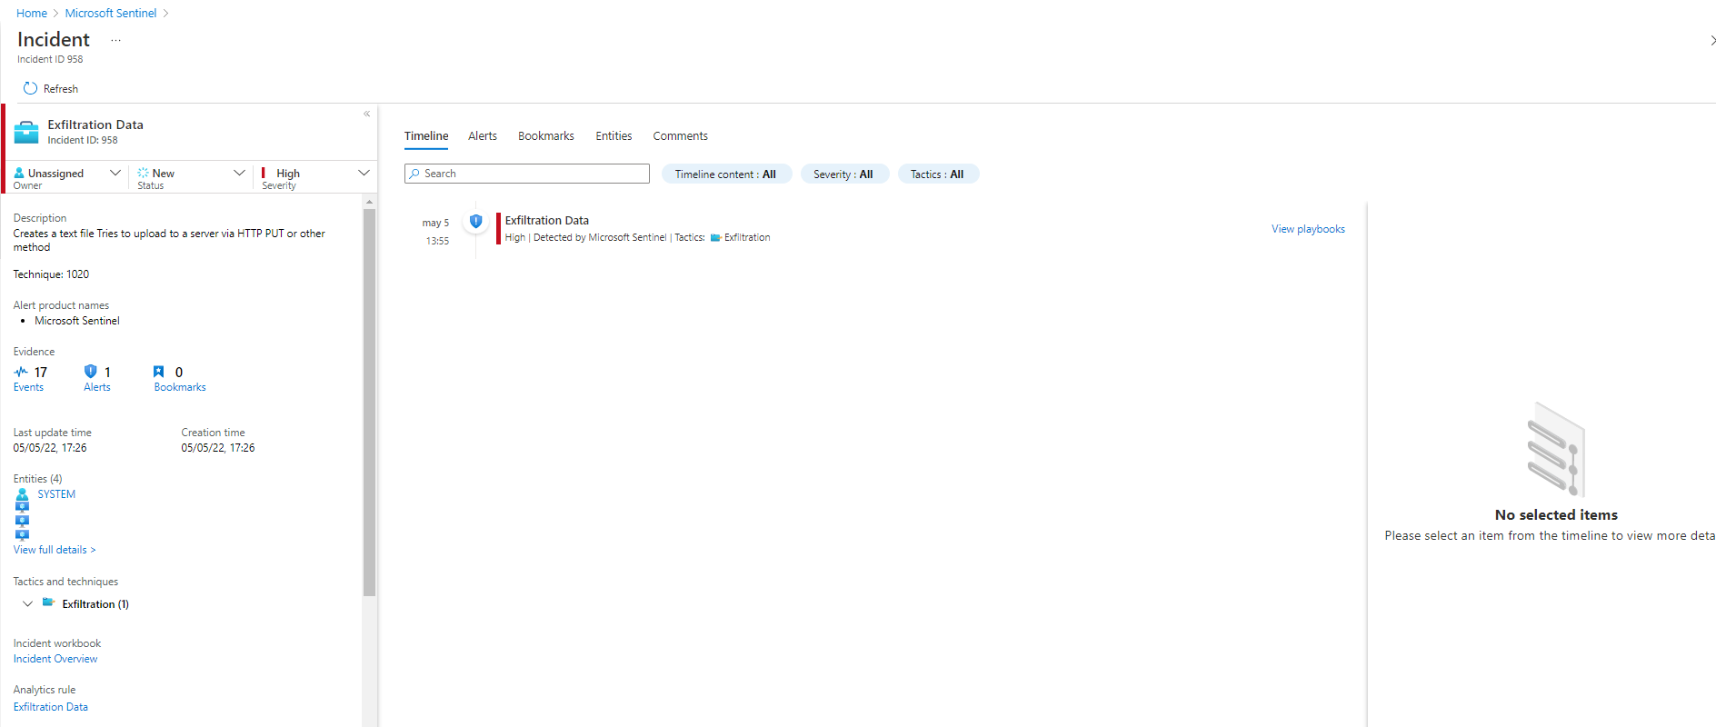Click the timeline Search field

pos(527,174)
